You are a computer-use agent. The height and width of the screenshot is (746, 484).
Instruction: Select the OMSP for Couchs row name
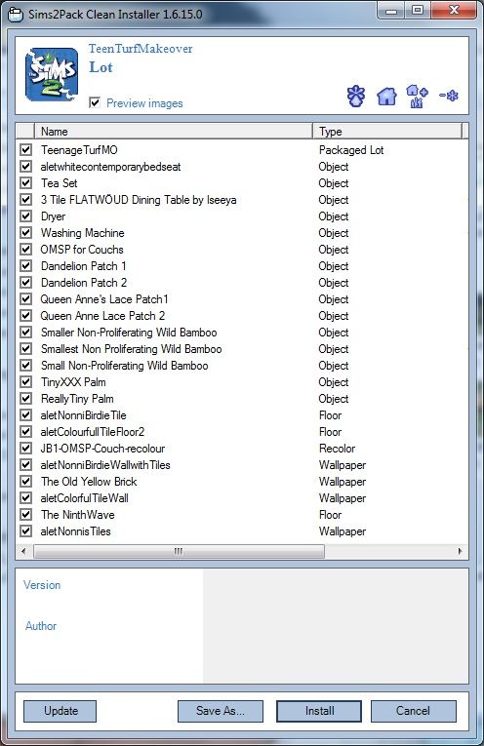click(82, 250)
